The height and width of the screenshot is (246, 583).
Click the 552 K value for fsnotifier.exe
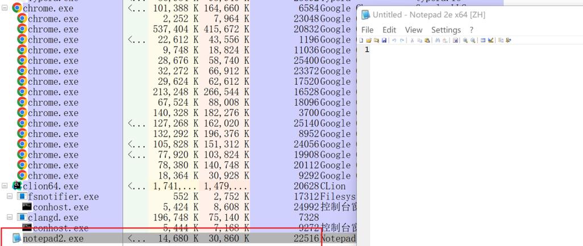click(186, 196)
